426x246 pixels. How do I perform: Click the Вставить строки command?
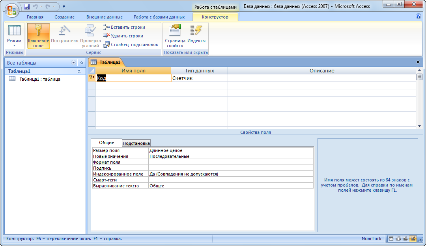124,27
